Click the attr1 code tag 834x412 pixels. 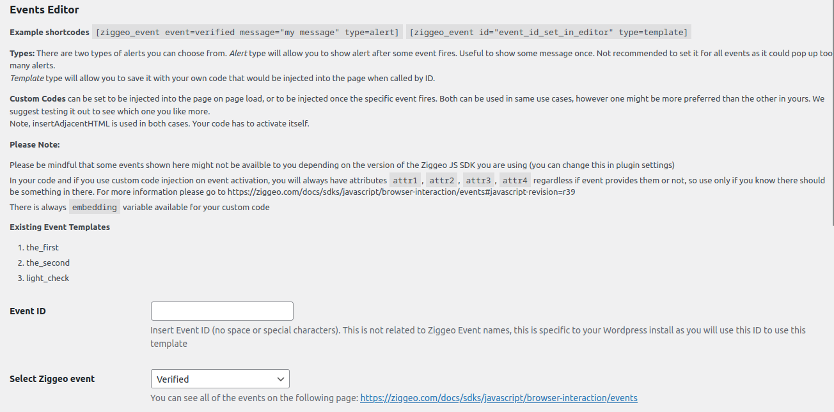click(x=405, y=181)
